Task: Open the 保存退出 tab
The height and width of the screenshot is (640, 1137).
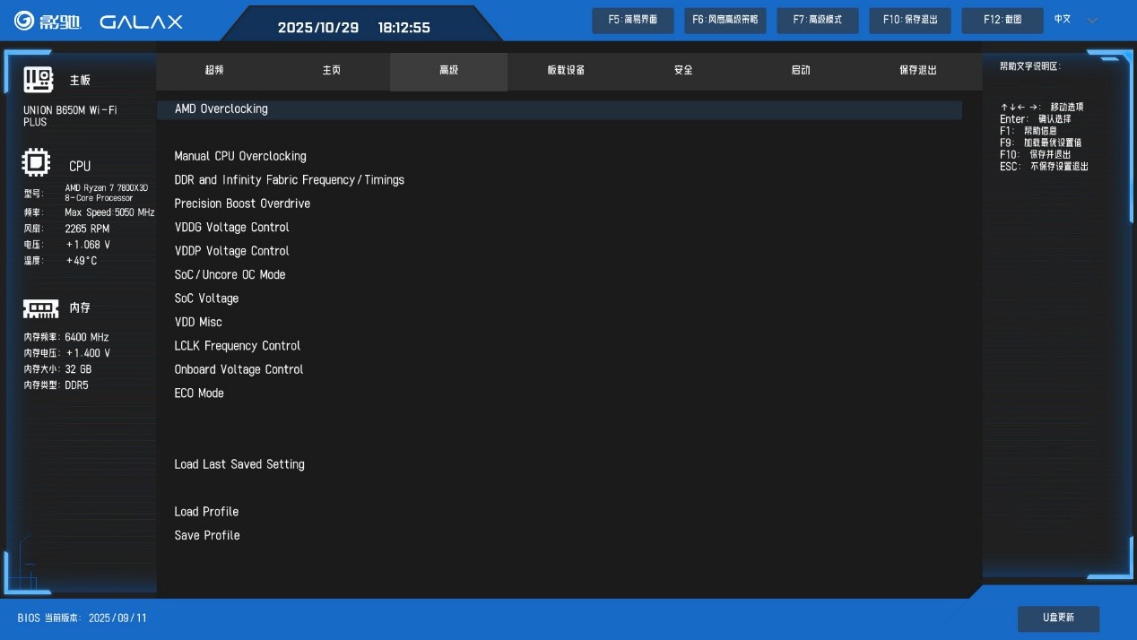Action: click(917, 71)
